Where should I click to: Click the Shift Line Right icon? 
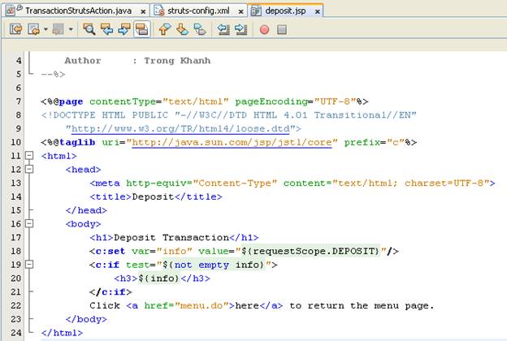[x=240, y=29]
